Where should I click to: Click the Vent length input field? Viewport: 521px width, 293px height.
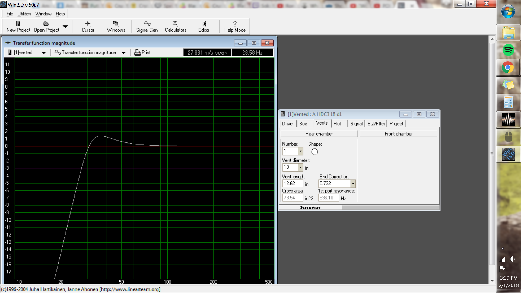293,184
